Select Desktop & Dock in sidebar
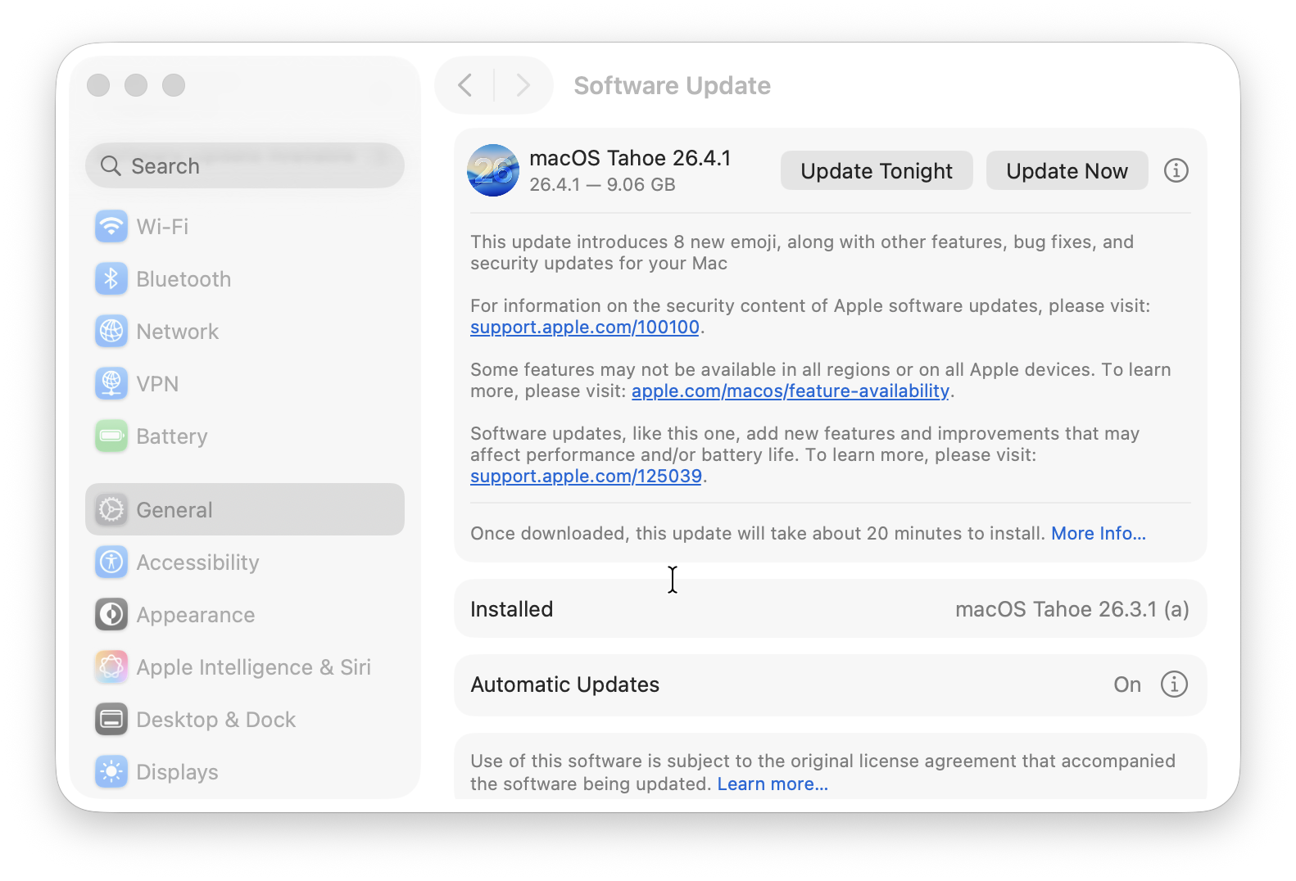The height and width of the screenshot is (881, 1296). (245, 720)
